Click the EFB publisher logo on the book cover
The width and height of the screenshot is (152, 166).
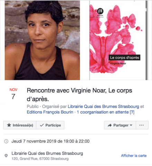click(100, 11)
